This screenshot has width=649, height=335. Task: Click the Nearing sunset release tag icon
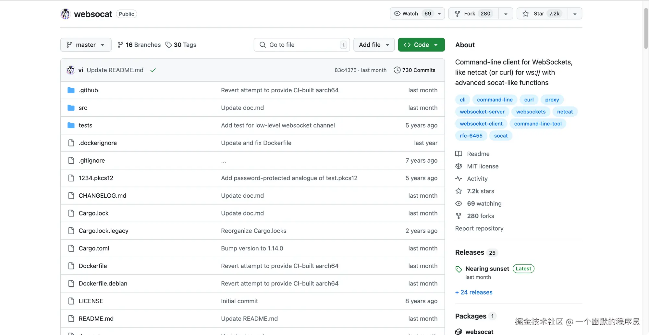pos(459,269)
